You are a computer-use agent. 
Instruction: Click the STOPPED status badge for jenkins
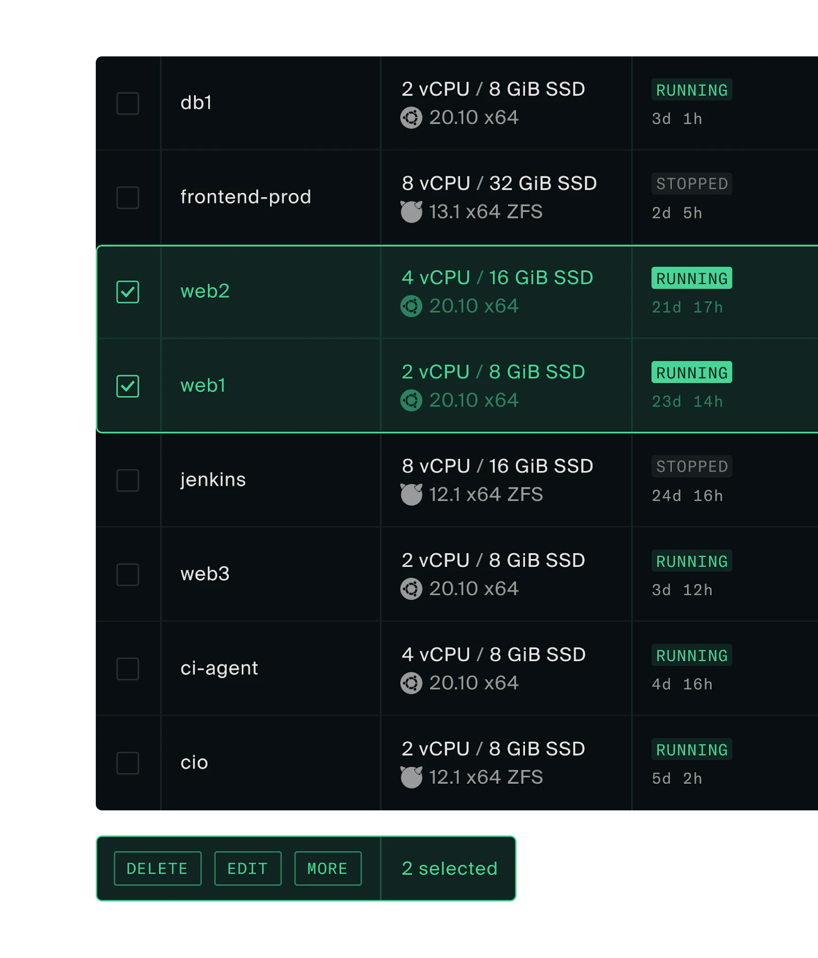[x=691, y=467]
